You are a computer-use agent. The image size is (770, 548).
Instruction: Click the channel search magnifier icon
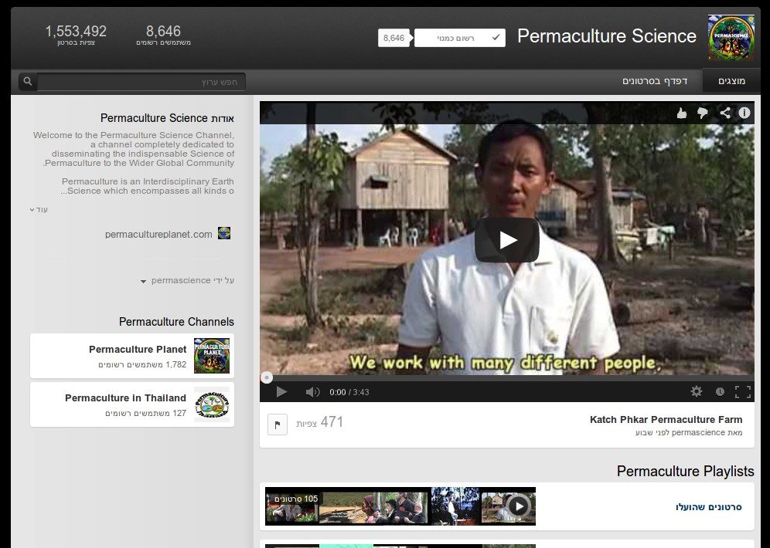28,81
